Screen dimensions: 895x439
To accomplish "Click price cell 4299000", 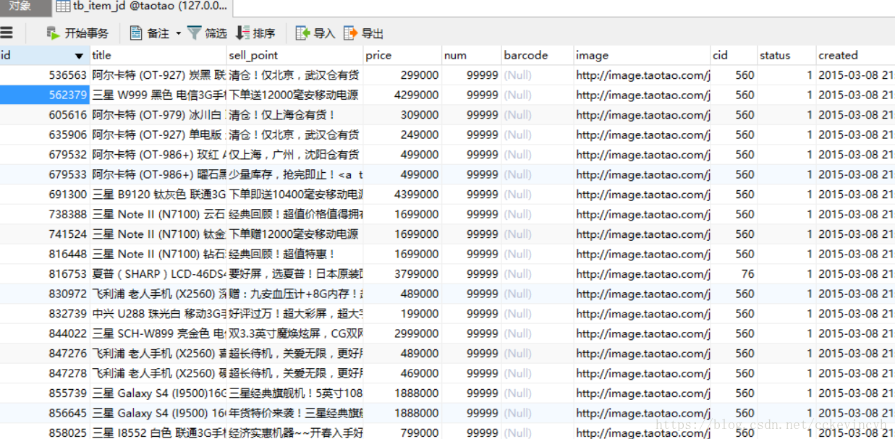I will pos(402,95).
